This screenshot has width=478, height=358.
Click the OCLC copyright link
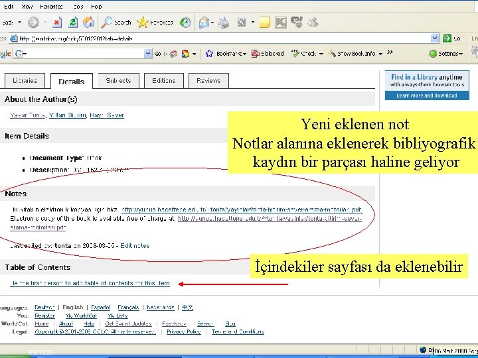click(x=96, y=331)
